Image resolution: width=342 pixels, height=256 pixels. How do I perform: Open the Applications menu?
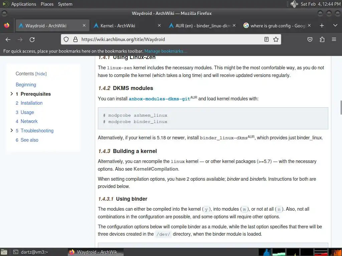point(24,4)
